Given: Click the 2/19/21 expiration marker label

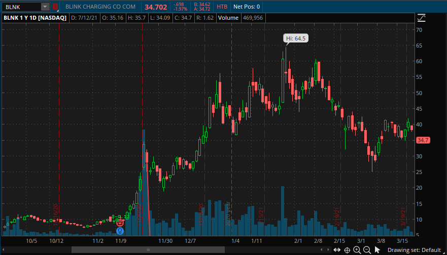Looking at the screenshot, I should [337, 217].
